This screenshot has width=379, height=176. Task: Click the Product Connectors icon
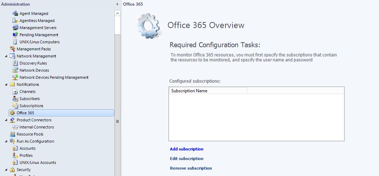(12, 120)
